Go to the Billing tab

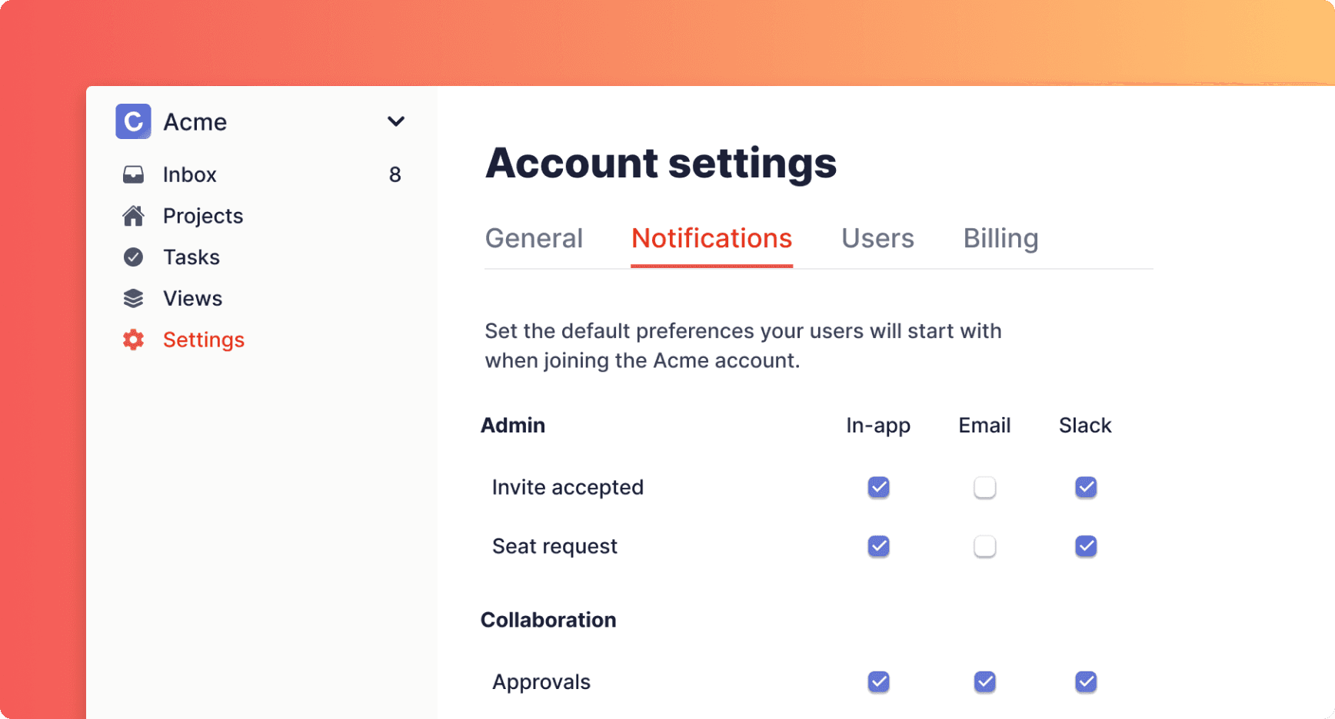pyautogui.click(x=1000, y=239)
